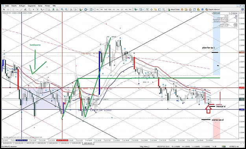The width and height of the screenshot is (246, 149).
Task: Click 'O: 1.01688' status value
Action: pos(176,147)
